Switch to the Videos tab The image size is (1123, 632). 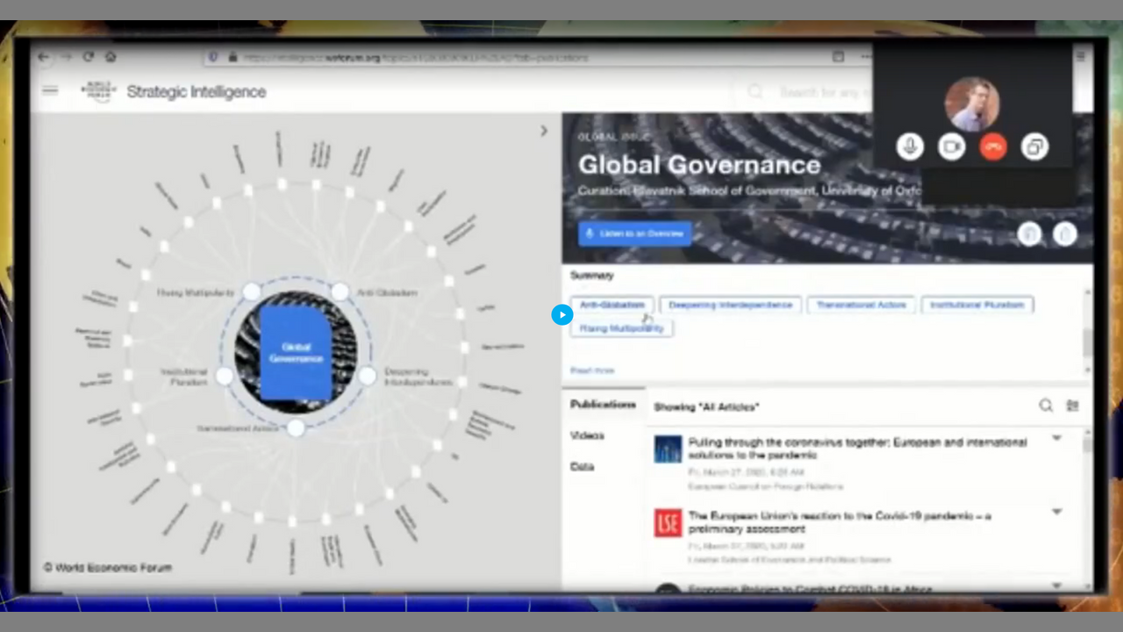click(587, 435)
